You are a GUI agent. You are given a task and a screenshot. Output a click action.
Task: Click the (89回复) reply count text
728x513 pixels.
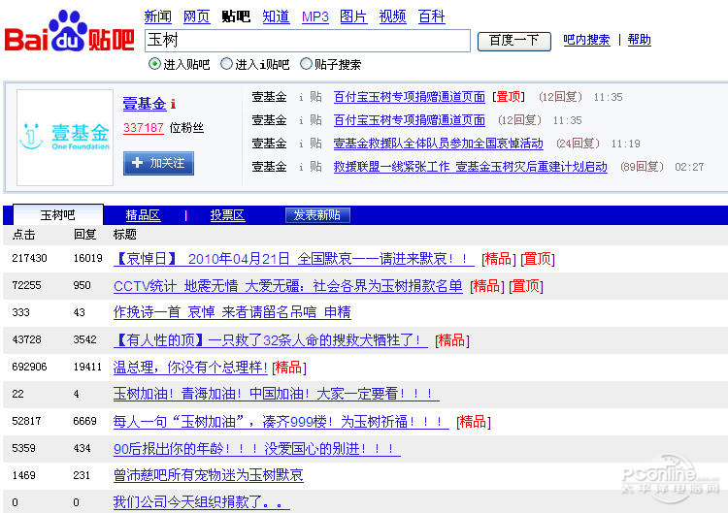[x=642, y=167]
